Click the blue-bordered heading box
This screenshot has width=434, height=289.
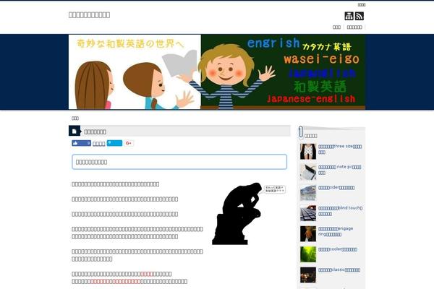point(179,162)
